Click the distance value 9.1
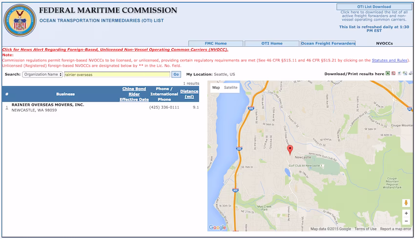The image size is (415, 239). [x=196, y=107]
